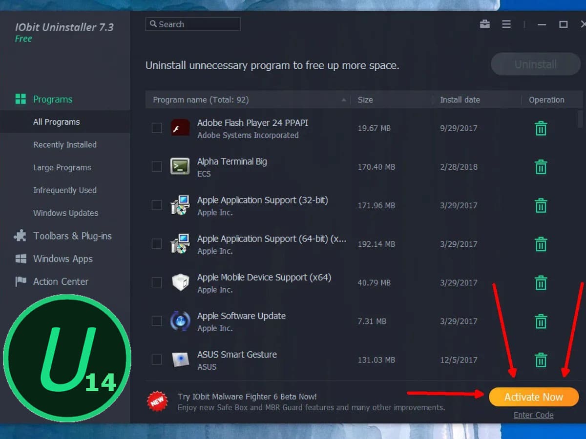
Task: Click the magnifier icon in search box
Action: coord(153,24)
